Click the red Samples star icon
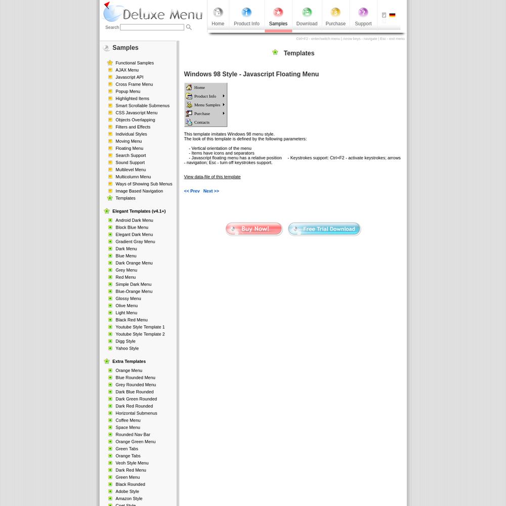This screenshot has width=506, height=506. 278,12
